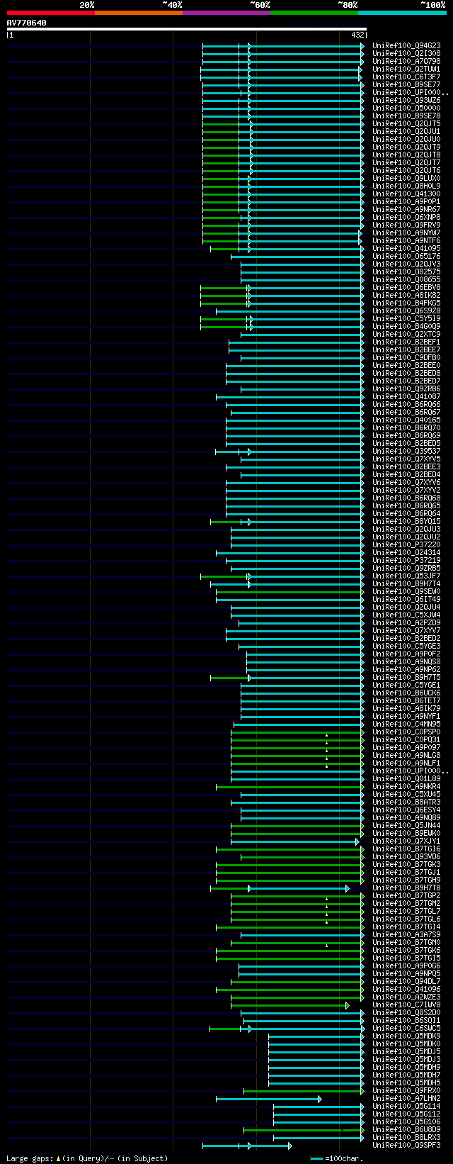Click the =100char. scale legend

coord(337,1158)
